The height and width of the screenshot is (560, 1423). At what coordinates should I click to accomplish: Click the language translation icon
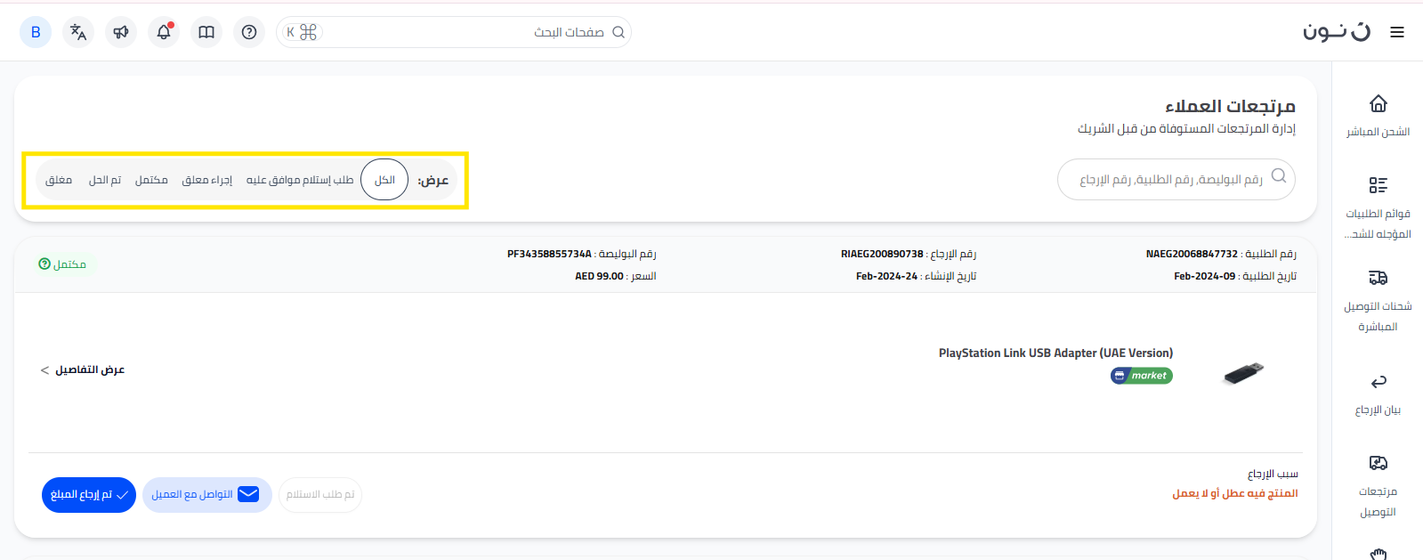[78, 32]
